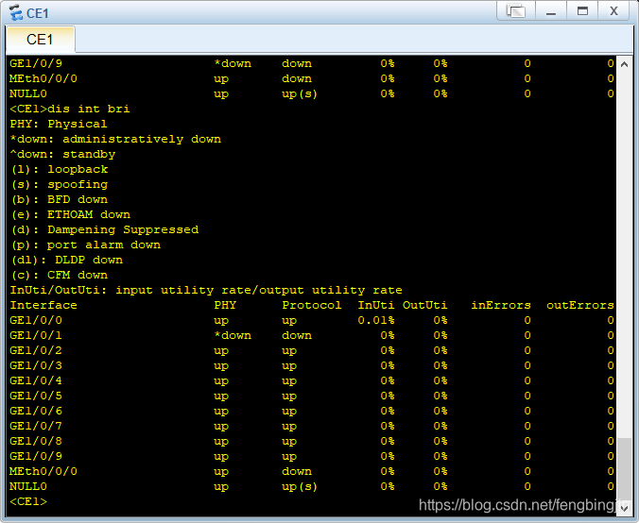Click 'NULL0' in the top partial output
This screenshot has width=639, height=523.
(28, 93)
